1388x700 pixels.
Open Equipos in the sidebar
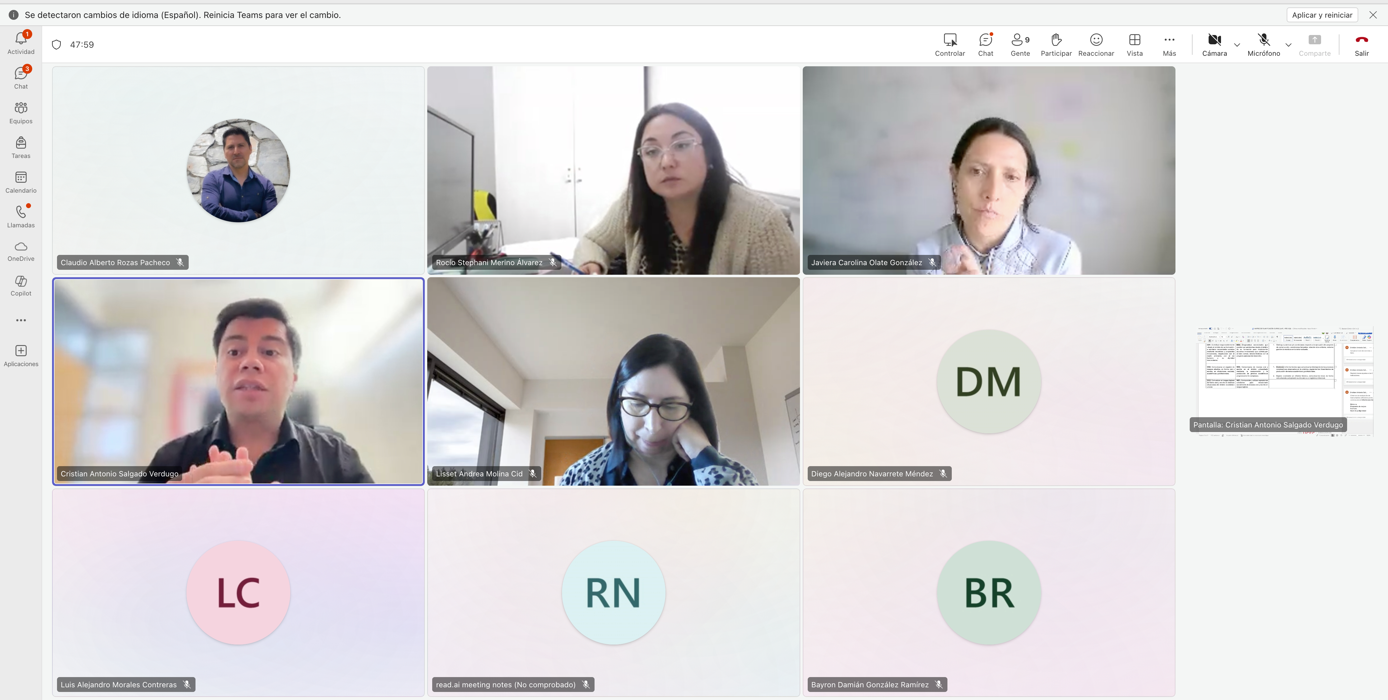[x=21, y=108]
